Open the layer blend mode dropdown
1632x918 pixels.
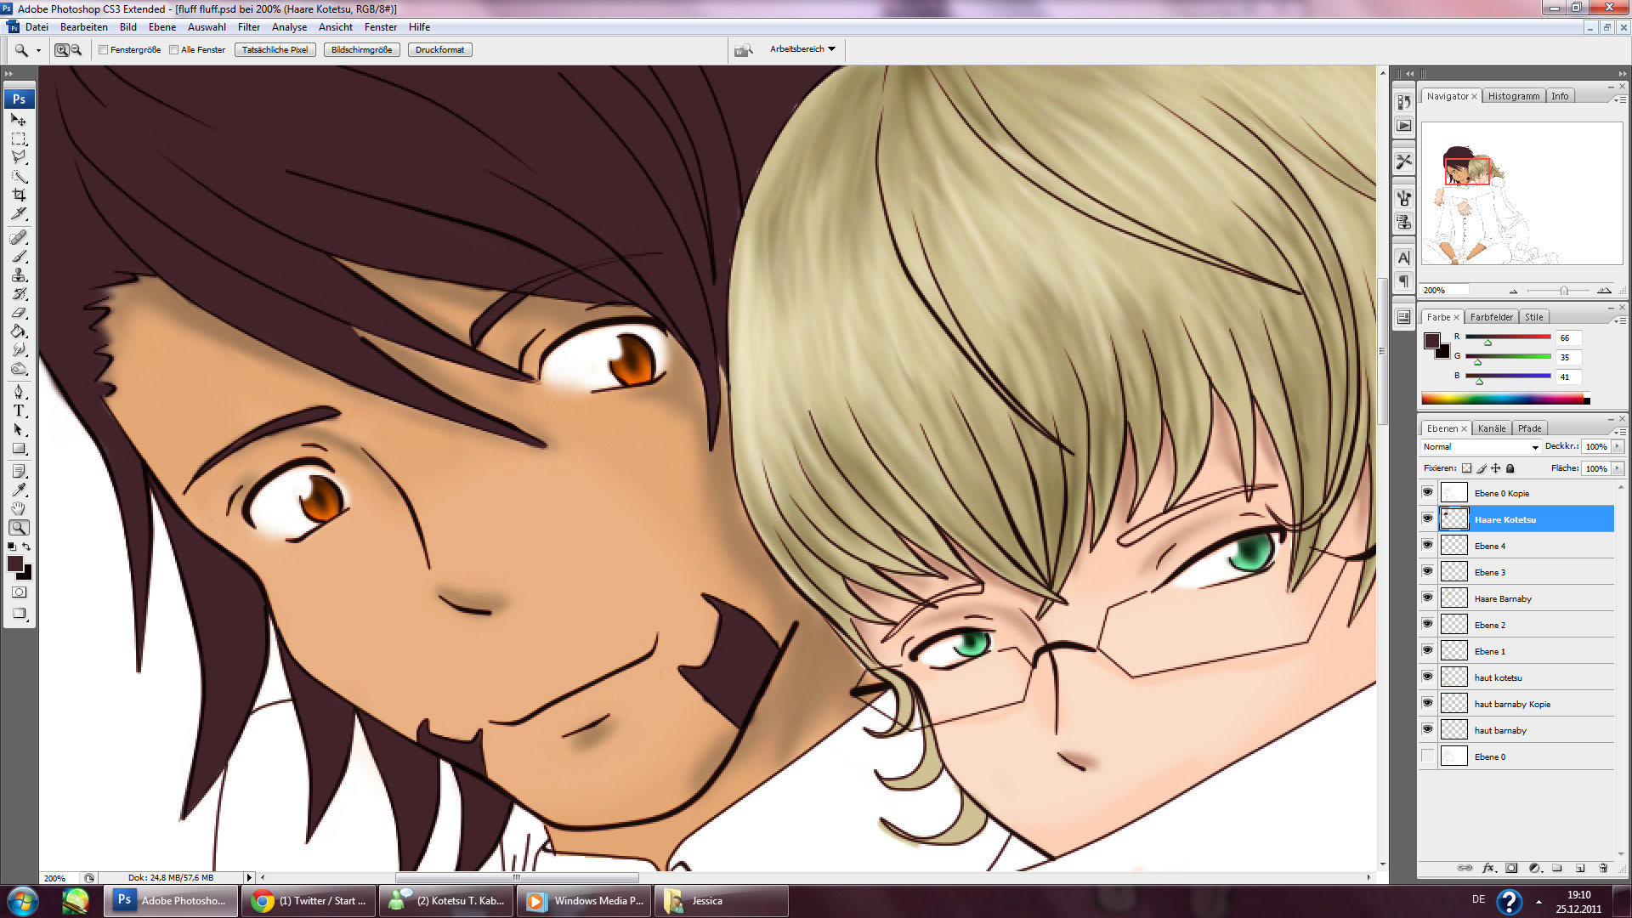click(x=1482, y=446)
